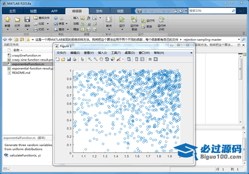The width and height of the screenshot is (249, 174).
Task: Open the Brush color dropdown arrow
Action: click(123, 60)
